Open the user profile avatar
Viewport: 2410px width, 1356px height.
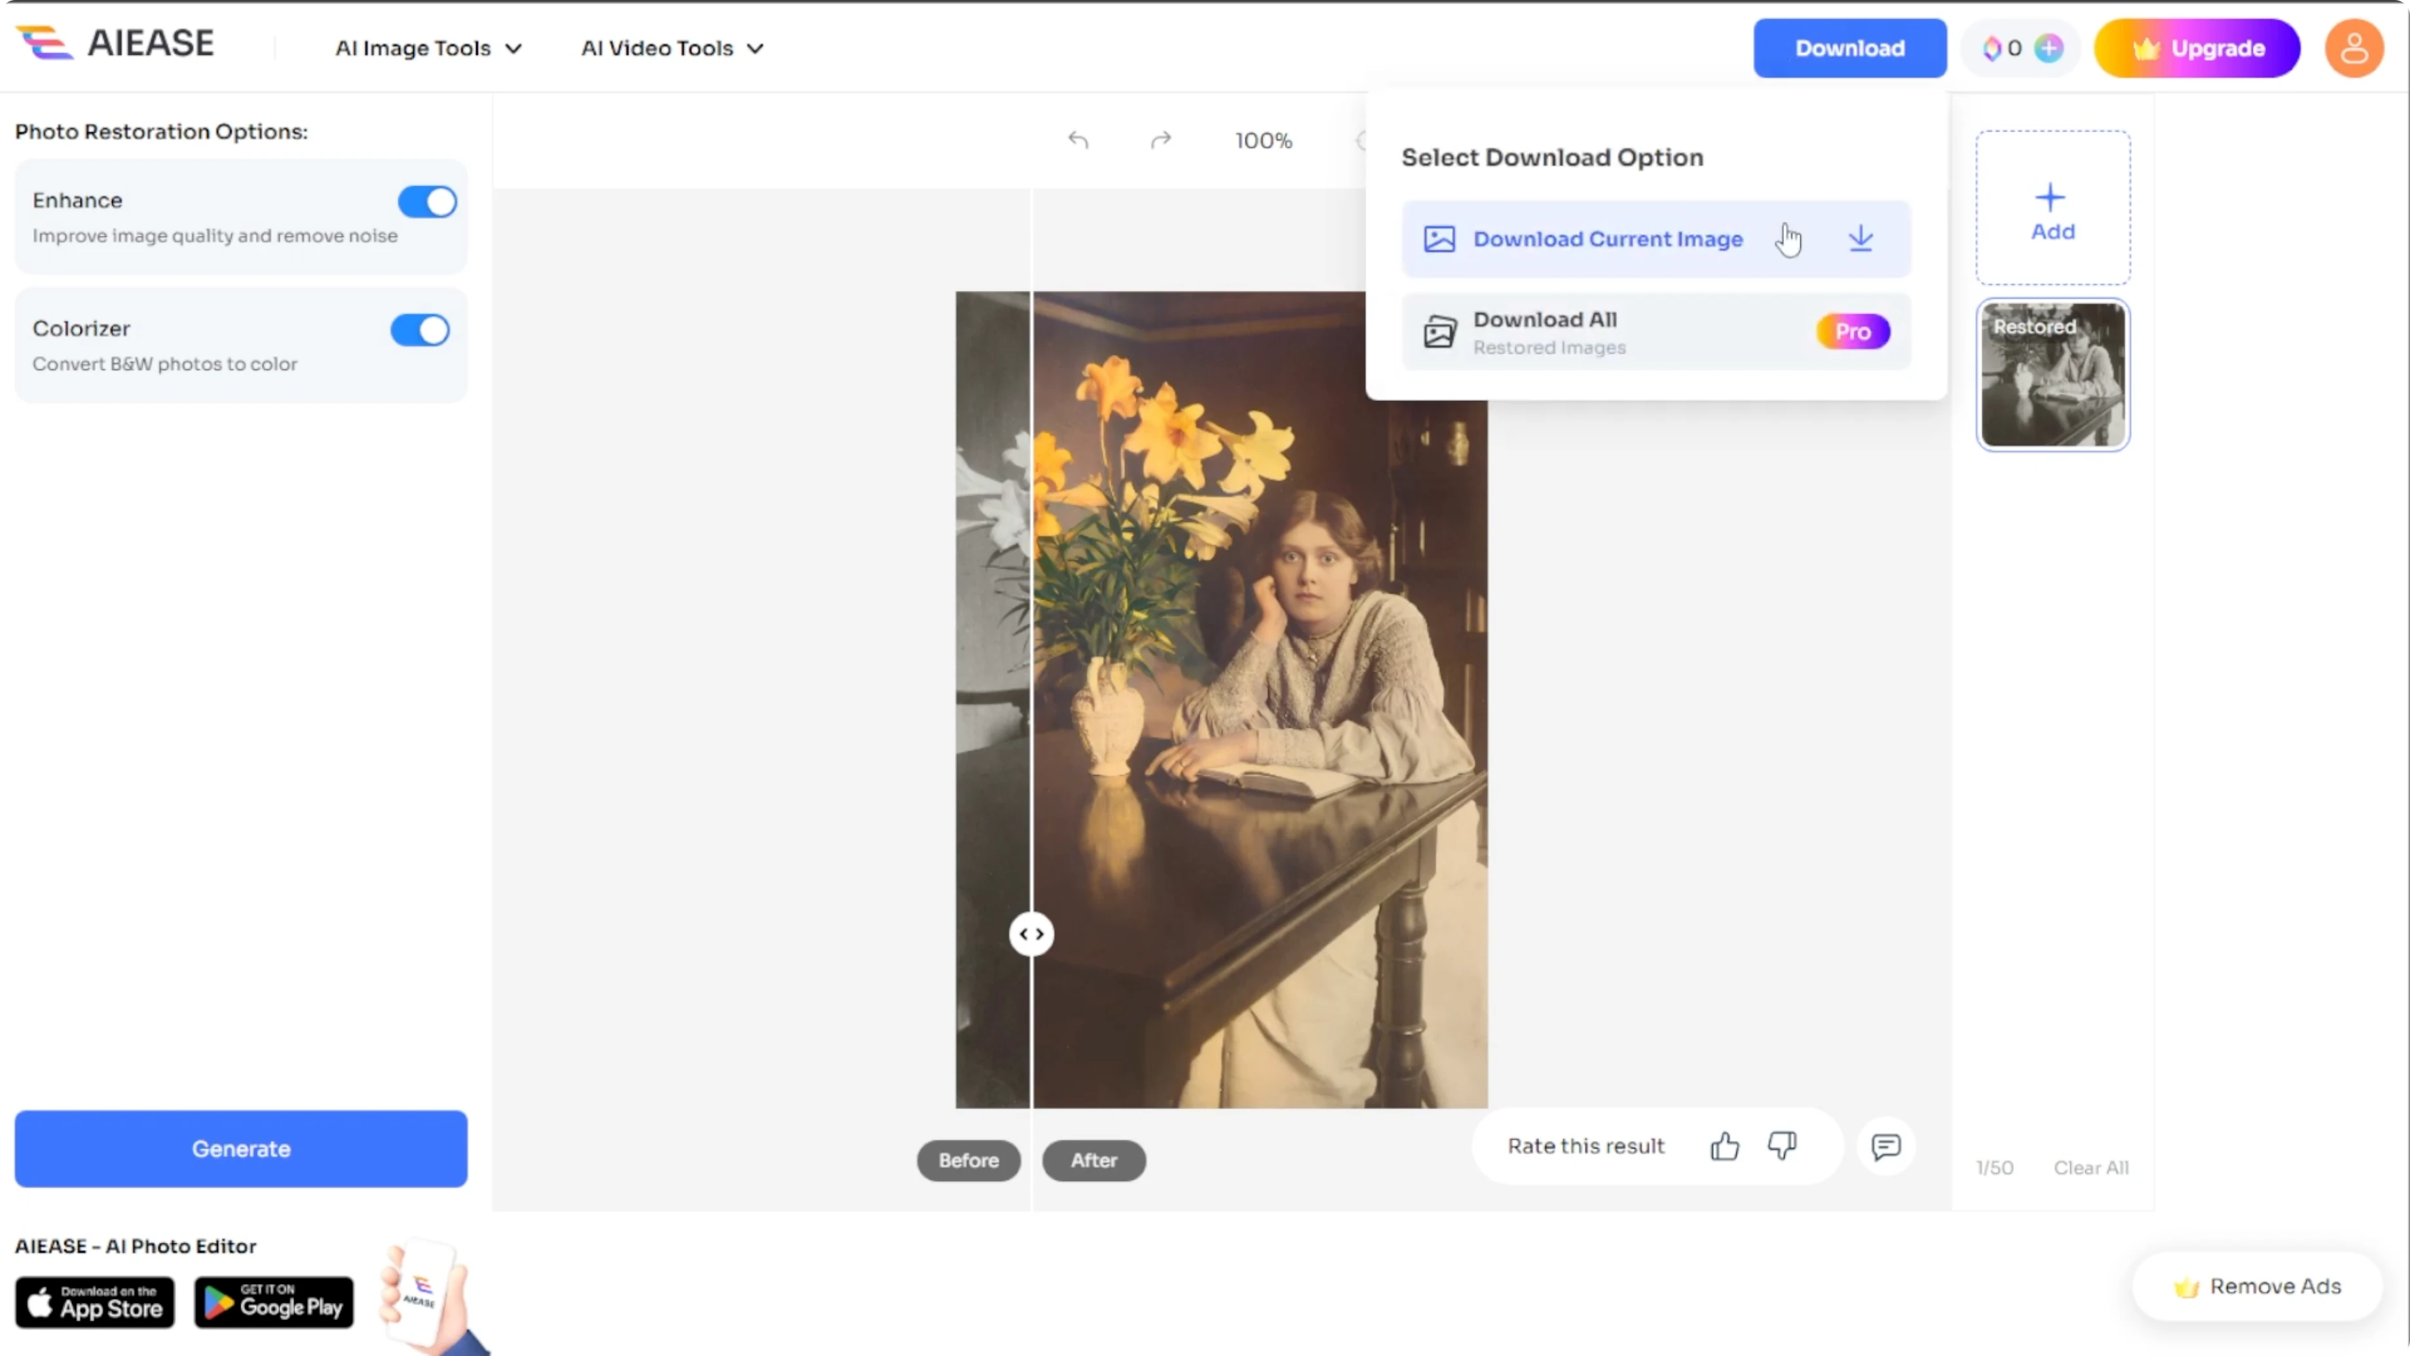point(2354,48)
